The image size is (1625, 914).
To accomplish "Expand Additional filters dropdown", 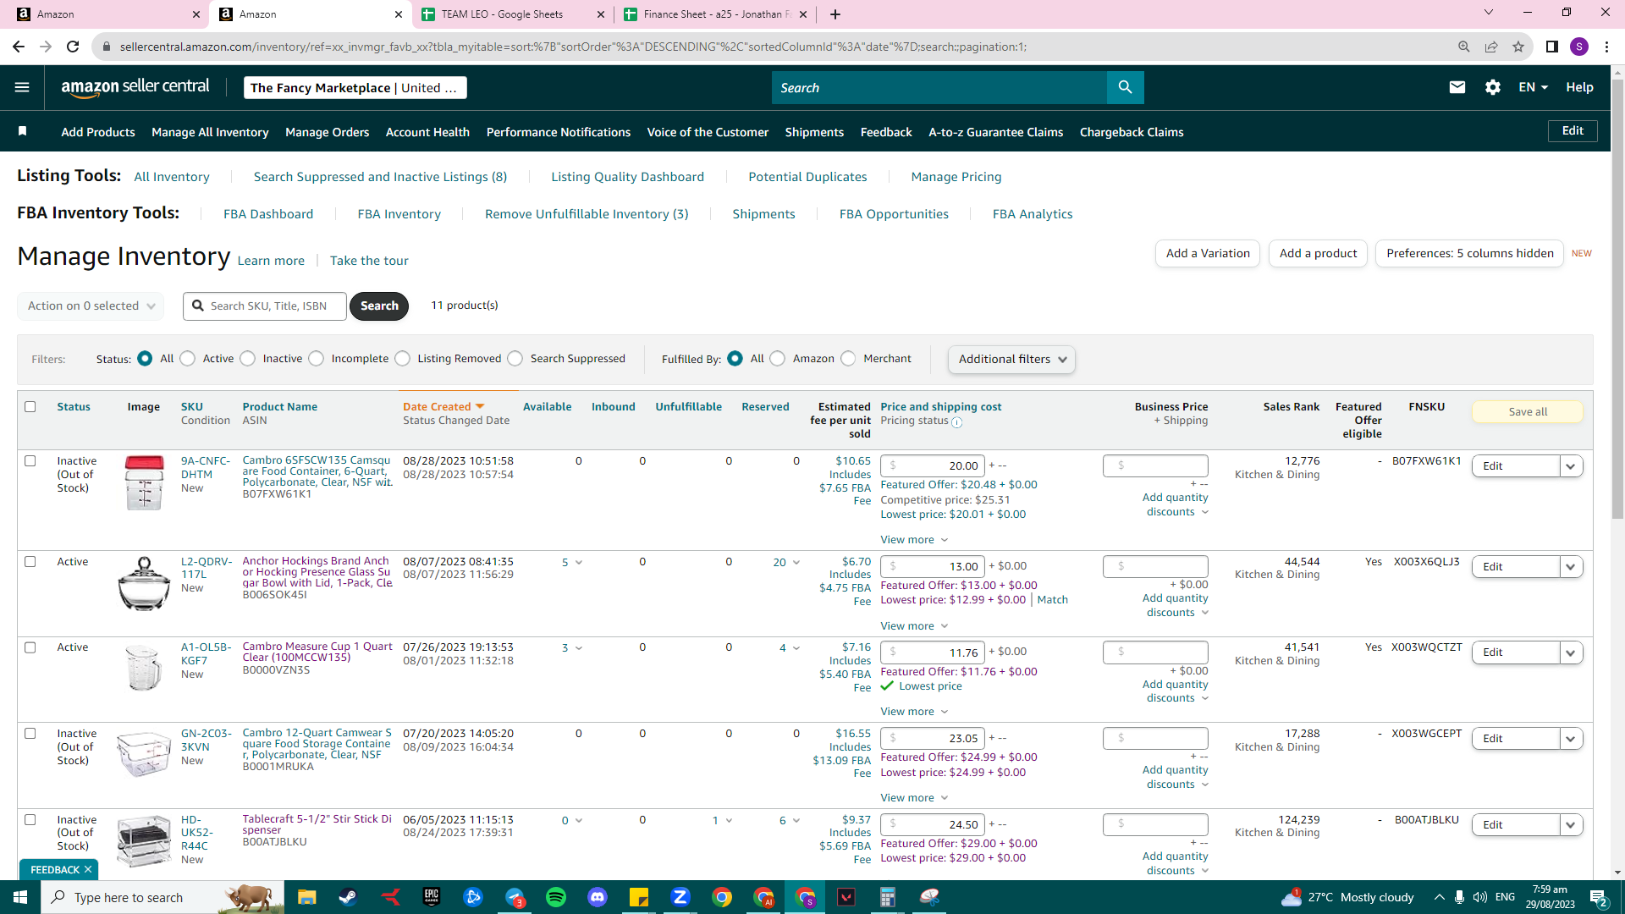I will pyautogui.click(x=1011, y=359).
